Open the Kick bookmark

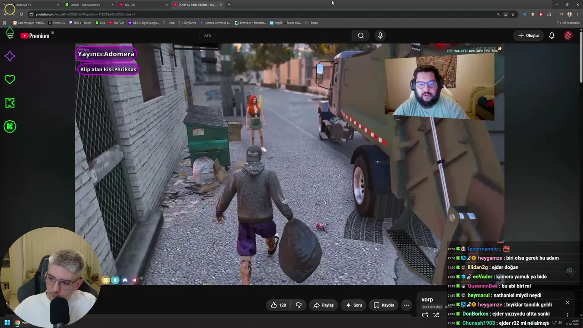coord(100,23)
